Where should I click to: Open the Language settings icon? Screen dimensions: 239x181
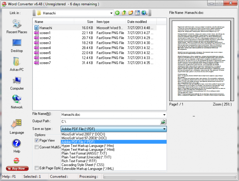16,123
